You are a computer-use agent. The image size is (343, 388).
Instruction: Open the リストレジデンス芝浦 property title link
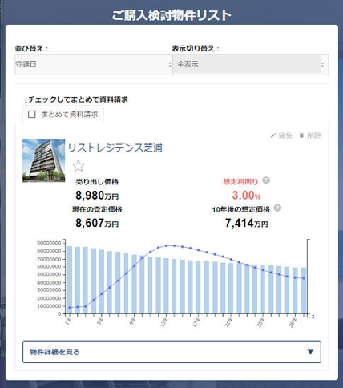pyautogui.click(x=115, y=148)
